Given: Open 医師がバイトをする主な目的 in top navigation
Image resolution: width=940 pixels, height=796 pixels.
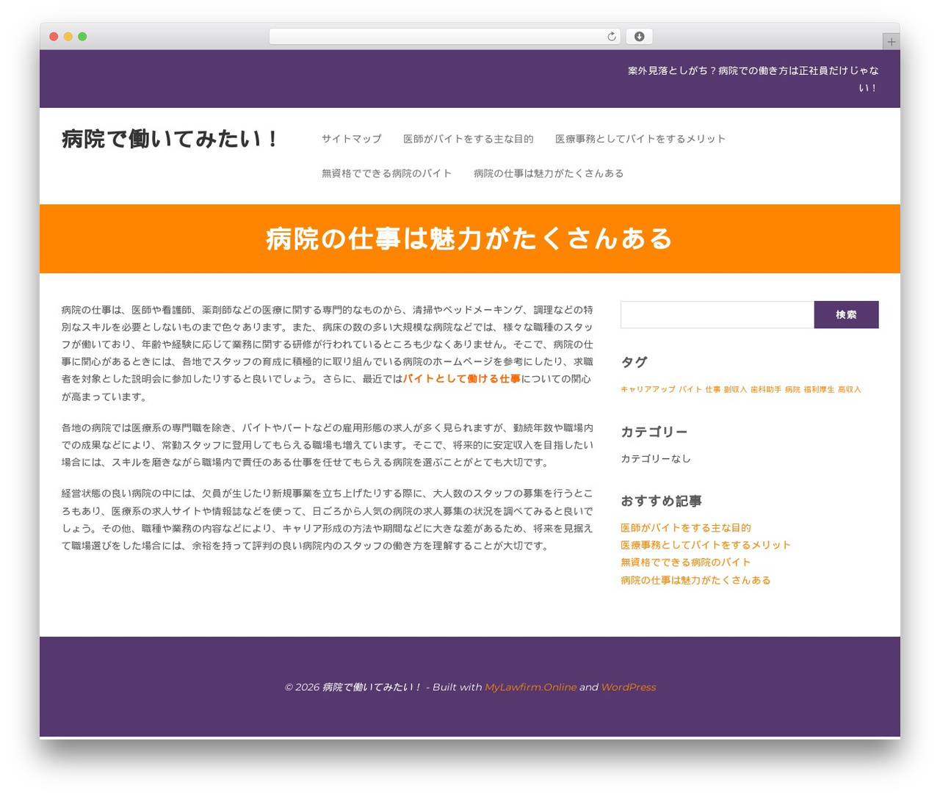Looking at the screenshot, I should point(468,139).
